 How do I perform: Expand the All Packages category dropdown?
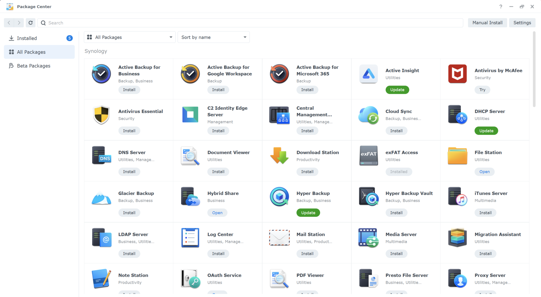pyautogui.click(x=130, y=37)
